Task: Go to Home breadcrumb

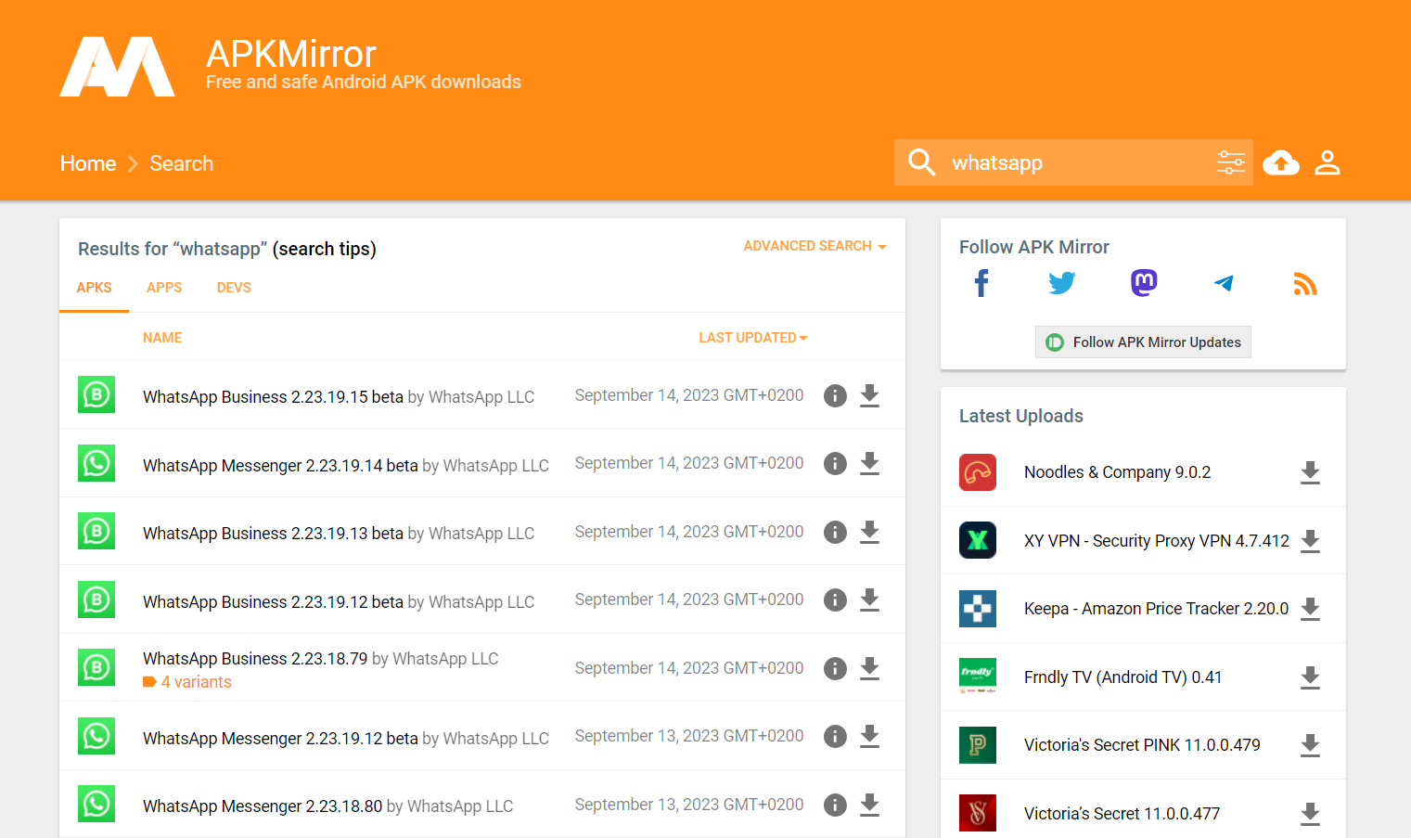Action: 88,163
